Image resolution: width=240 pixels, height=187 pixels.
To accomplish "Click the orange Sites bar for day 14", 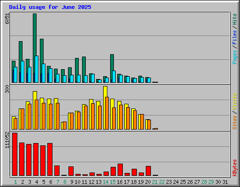I will (x=107, y=113).
